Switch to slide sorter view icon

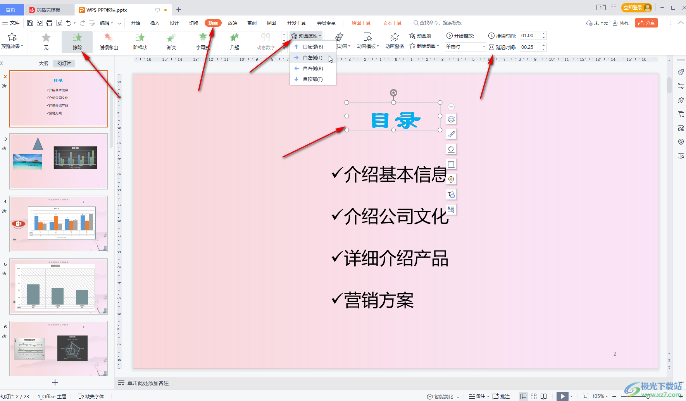tap(534, 396)
